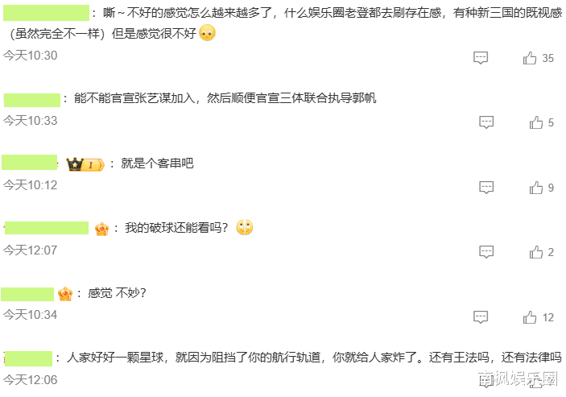Like the "我的破球还能看吗" comment
The height and width of the screenshot is (397, 566).
click(x=536, y=252)
